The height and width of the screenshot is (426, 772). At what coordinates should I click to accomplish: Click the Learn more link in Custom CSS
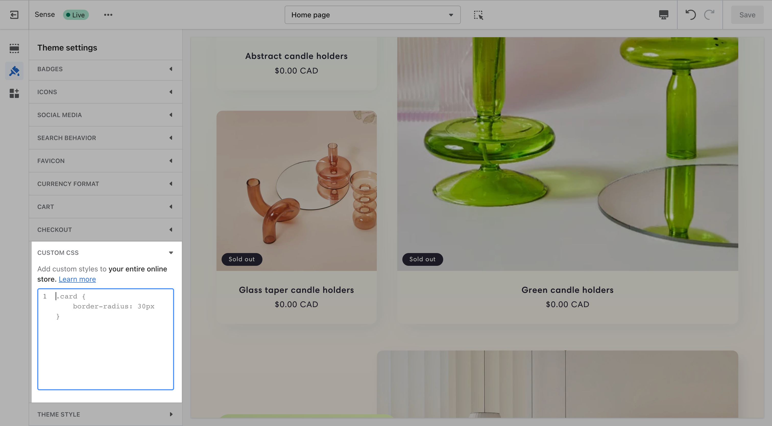pos(77,279)
